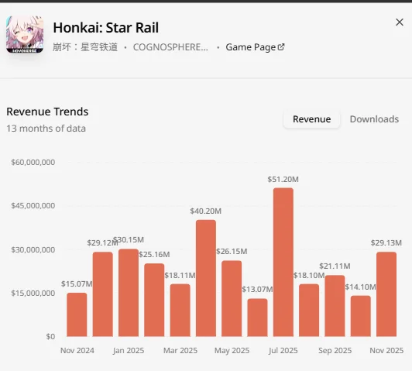Click the $45,000,000 axis label

[x=33, y=206]
